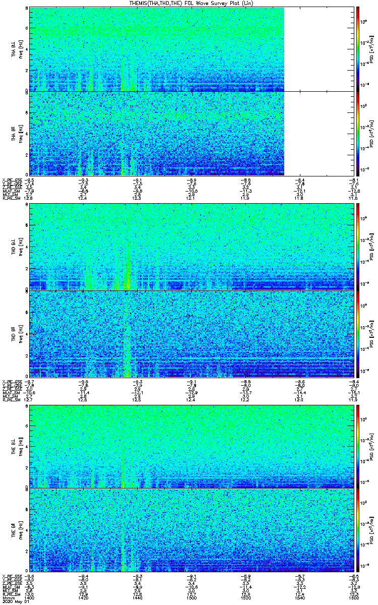Click the 1540 time axis label

[299, 598]
